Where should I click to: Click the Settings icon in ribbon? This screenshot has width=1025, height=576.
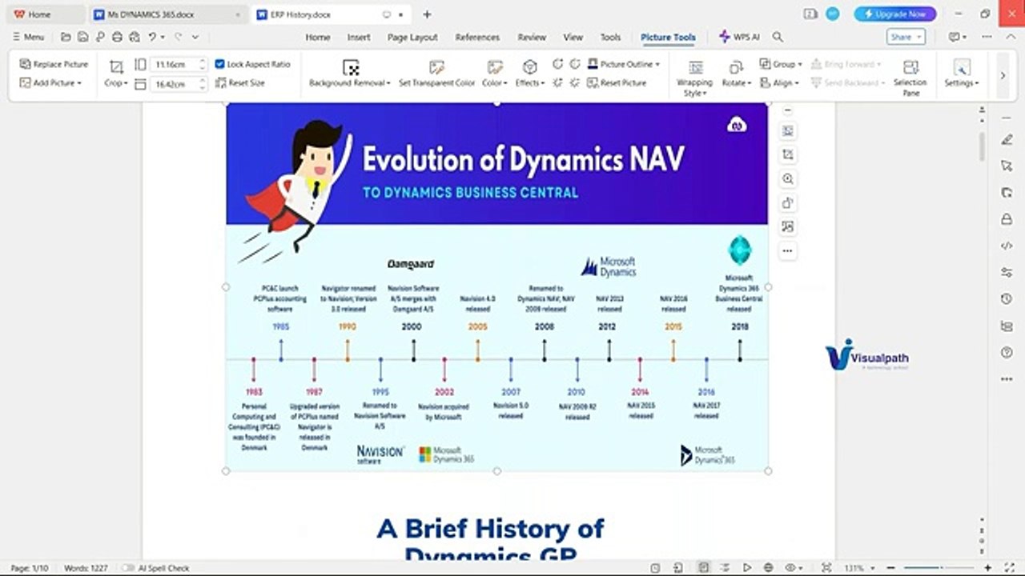(962, 68)
